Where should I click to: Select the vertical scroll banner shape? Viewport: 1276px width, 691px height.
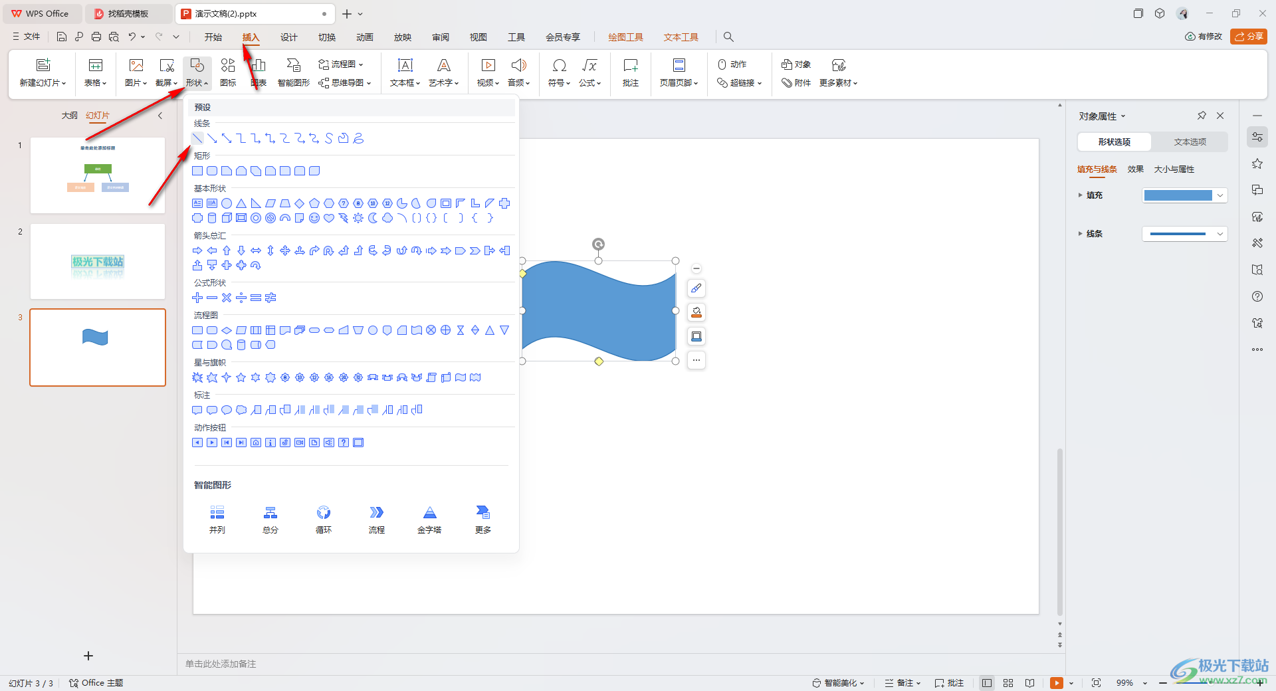(x=431, y=377)
